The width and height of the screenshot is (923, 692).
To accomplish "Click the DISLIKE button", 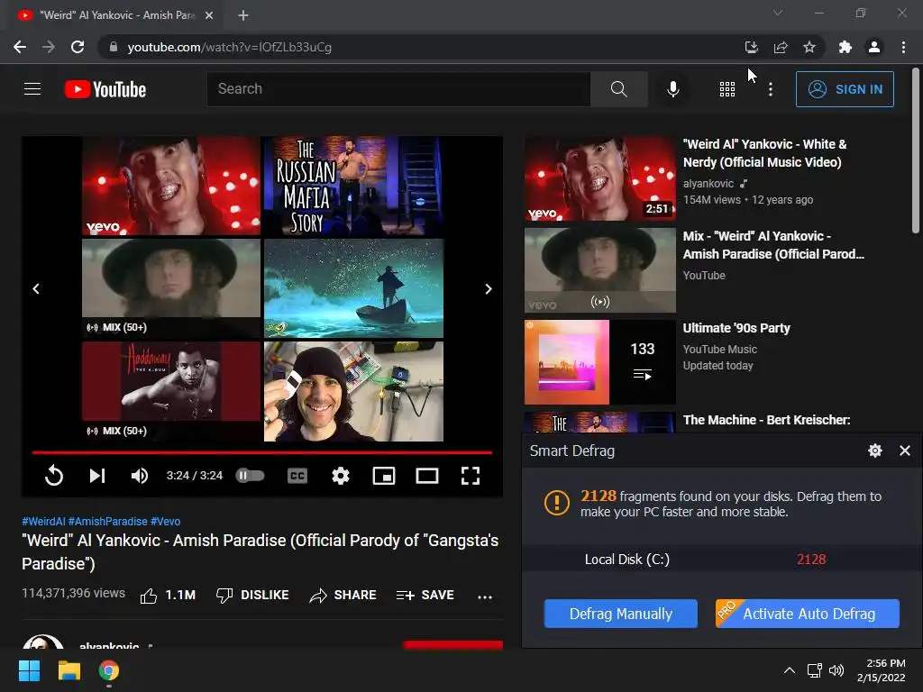I will pos(252,596).
